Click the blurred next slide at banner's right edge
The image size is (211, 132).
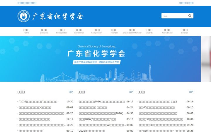pos(206,59)
